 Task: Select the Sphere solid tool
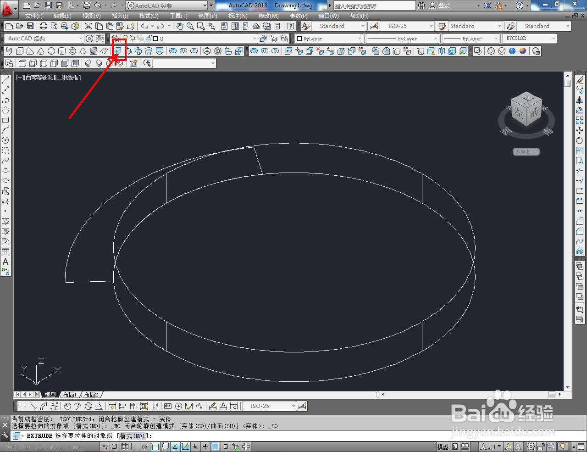coord(51,51)
